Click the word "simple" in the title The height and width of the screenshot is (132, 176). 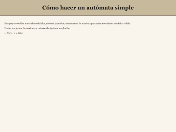pyautogui.click(x=124, y=8)
